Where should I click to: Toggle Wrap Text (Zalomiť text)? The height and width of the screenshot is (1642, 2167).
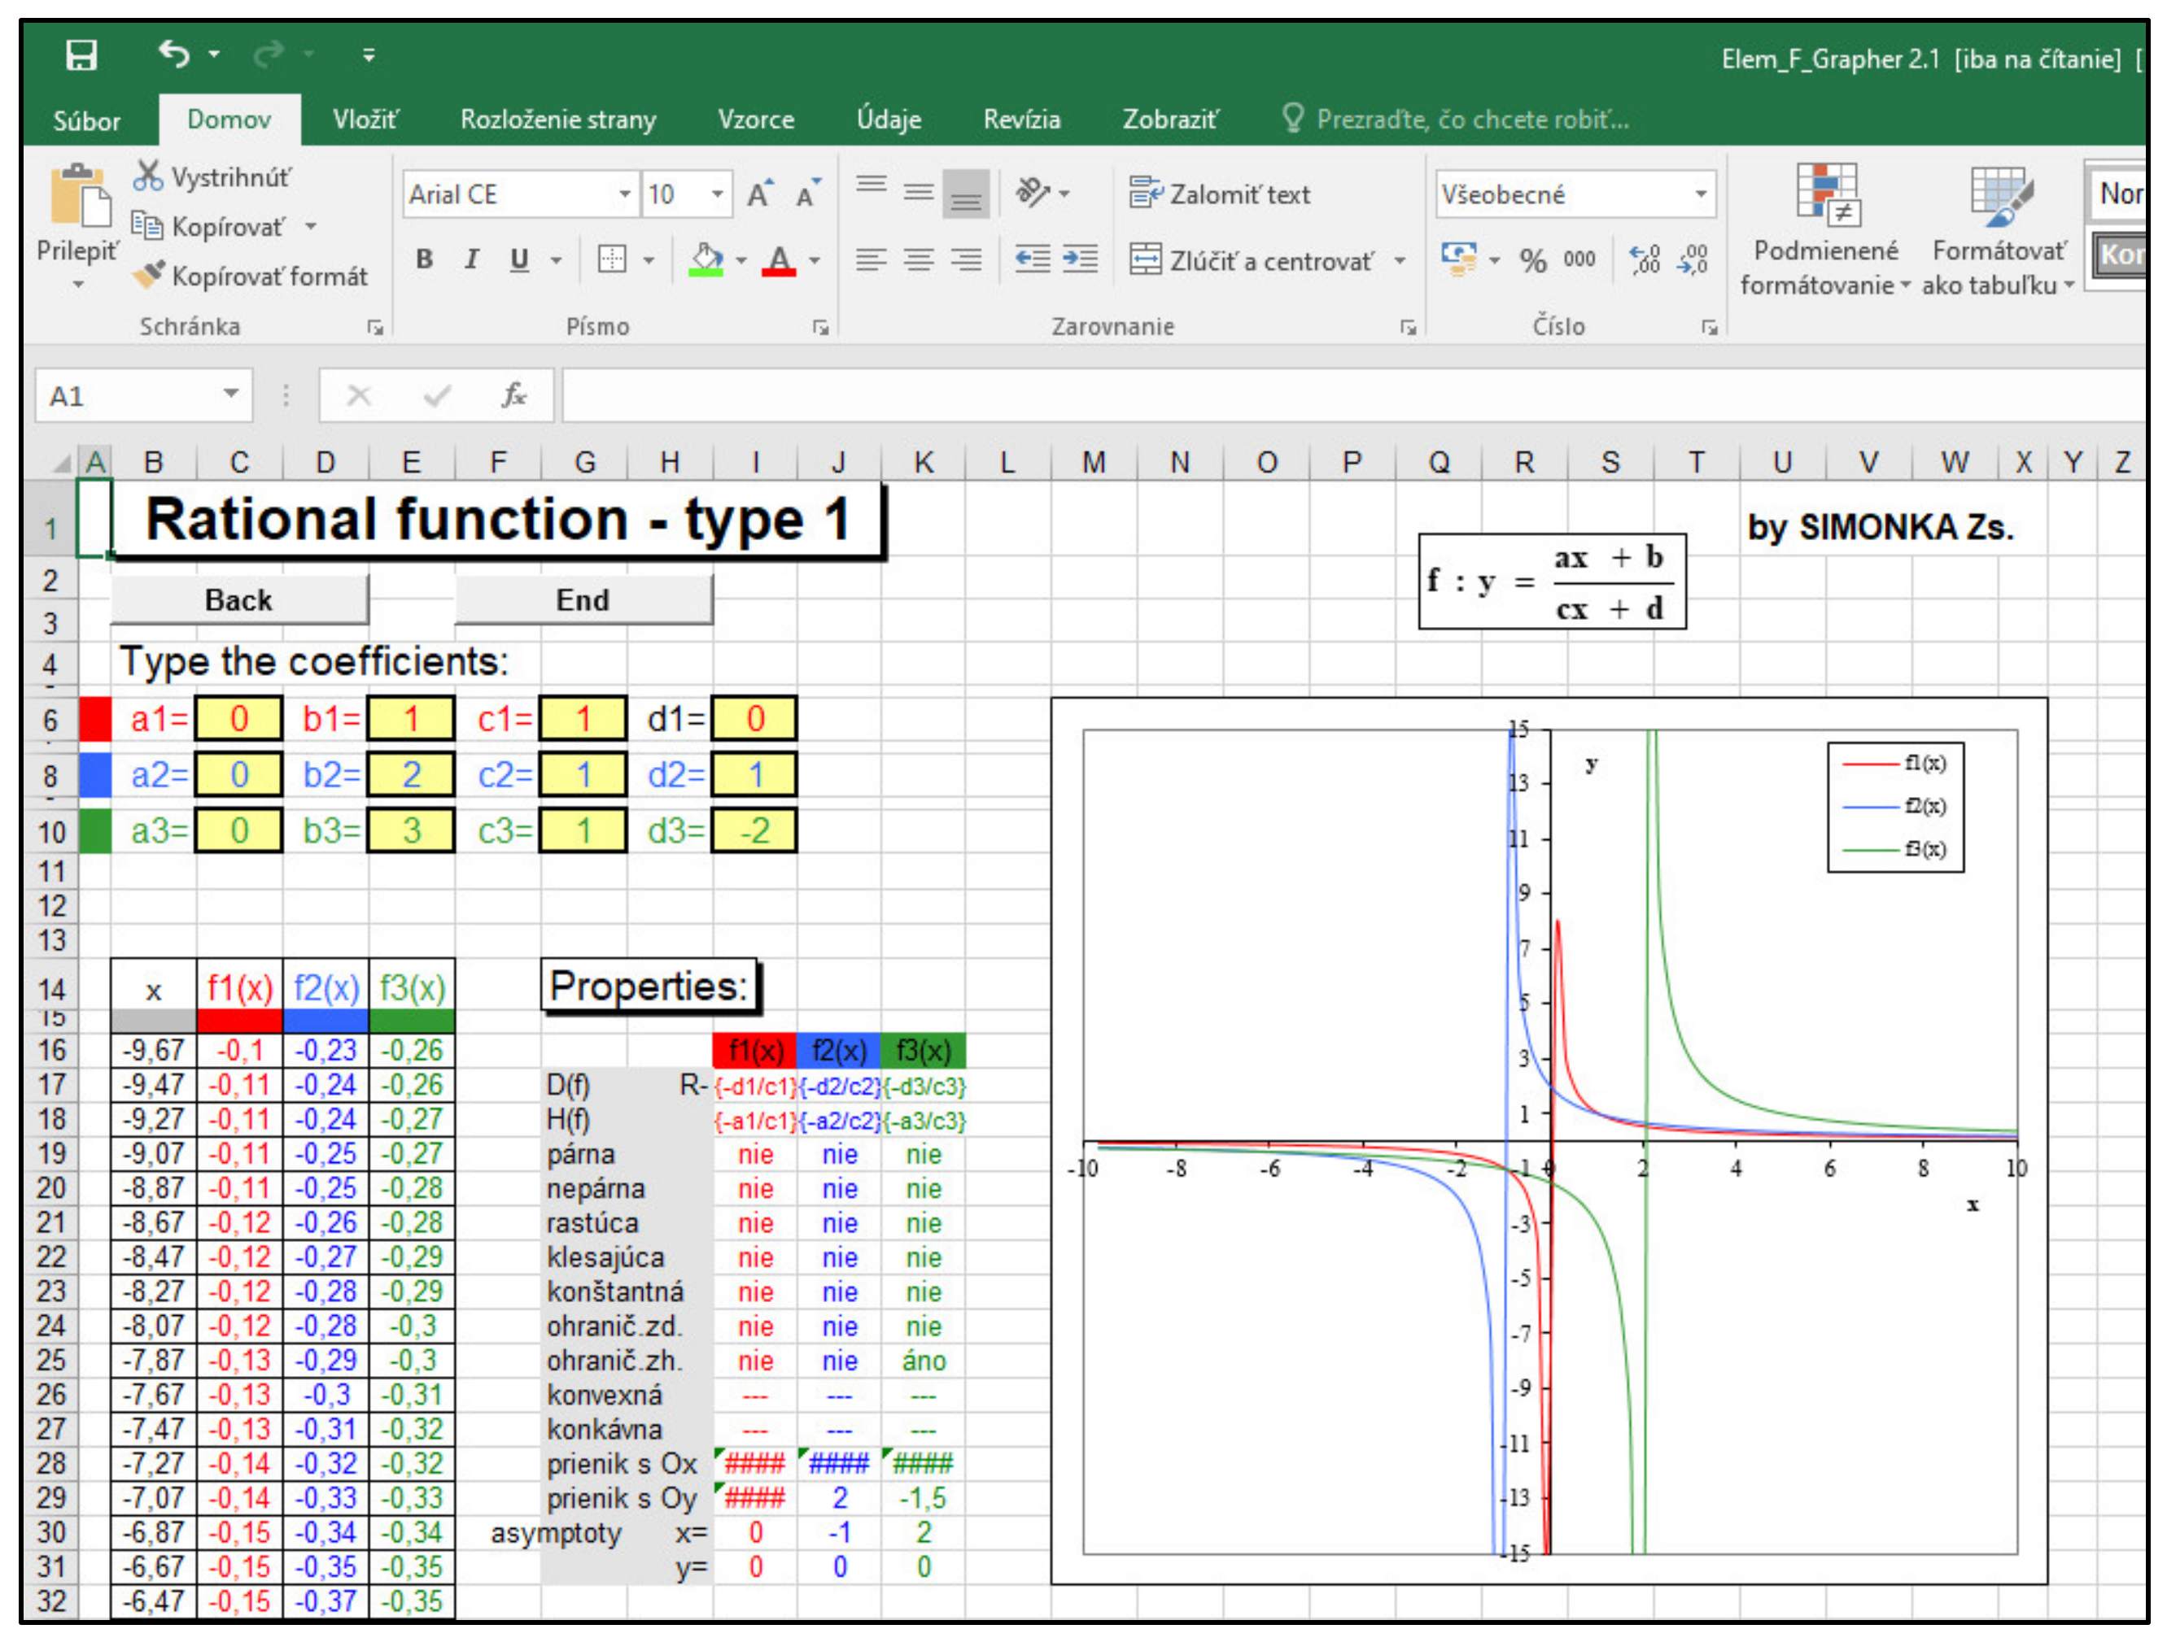click(1220, 194)
